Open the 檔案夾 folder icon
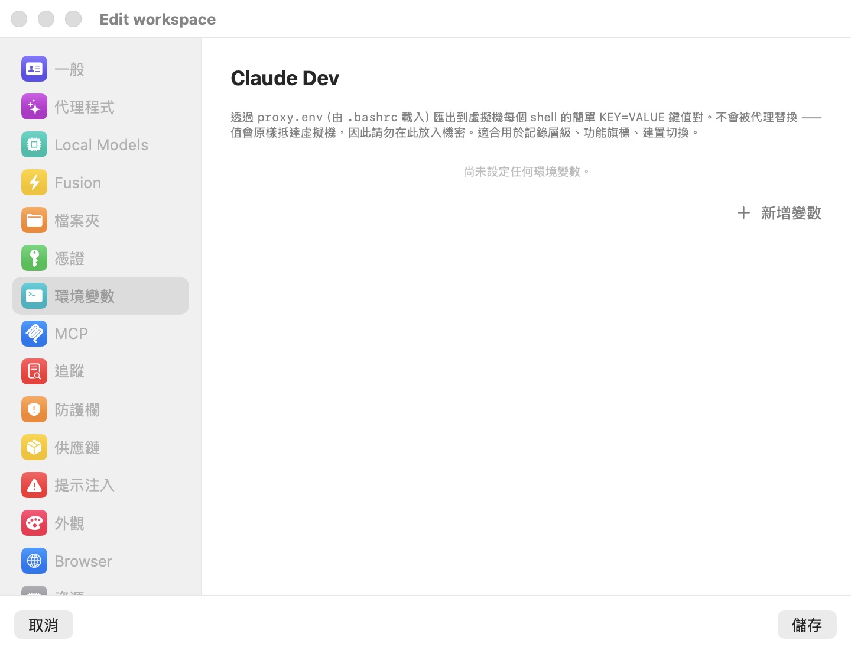The height and width of the screenshot is (653, 851). tap(34, 221)
